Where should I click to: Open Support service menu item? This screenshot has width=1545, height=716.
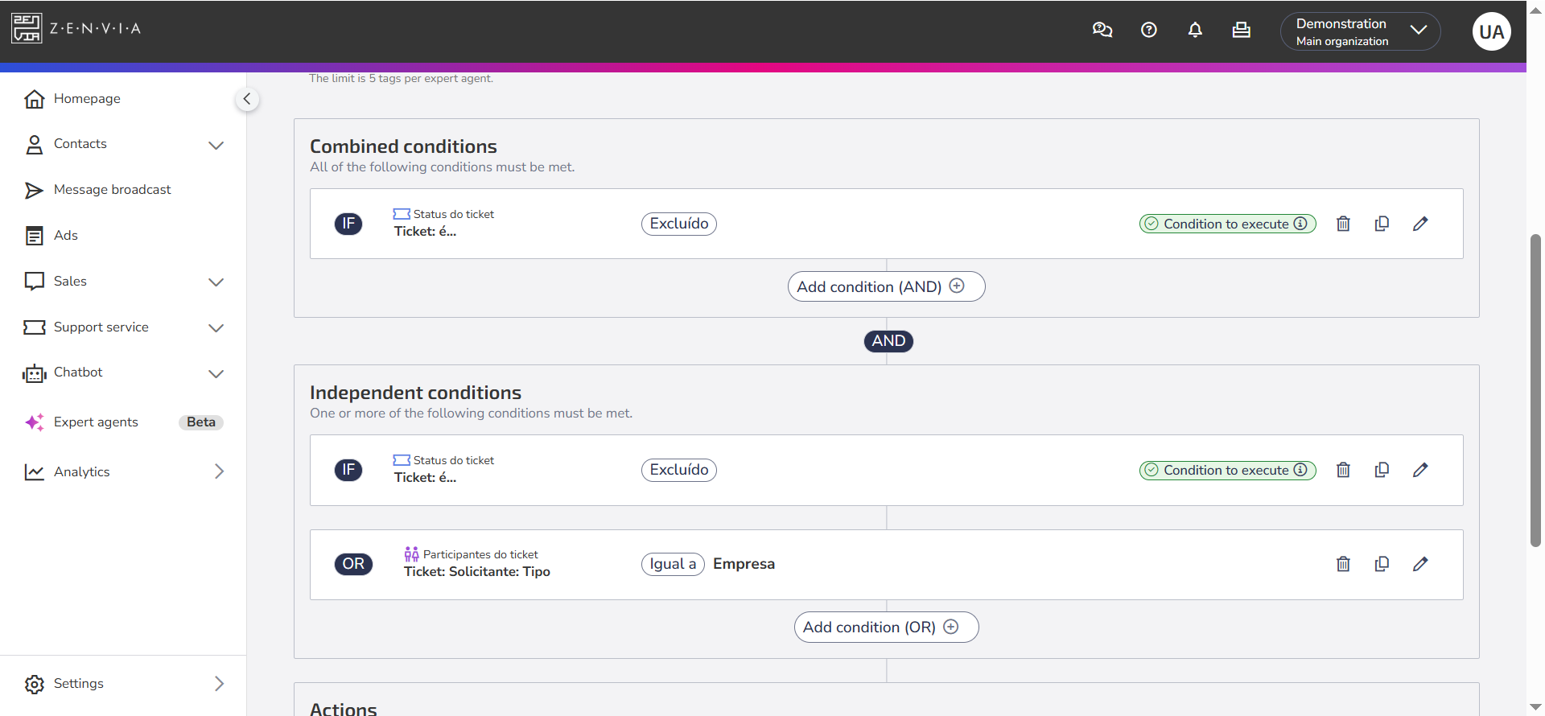(101, 327)
